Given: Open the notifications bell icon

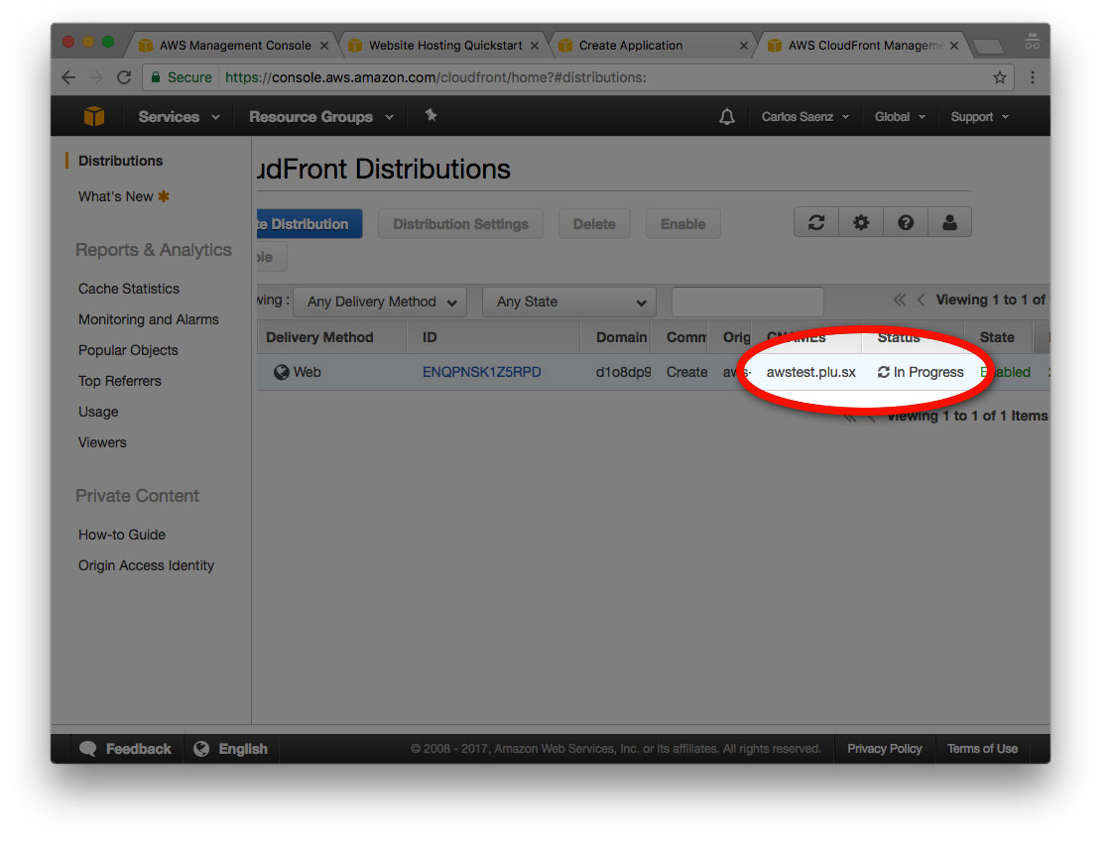Looking at the screenshot, I should [x=727, y=116].
